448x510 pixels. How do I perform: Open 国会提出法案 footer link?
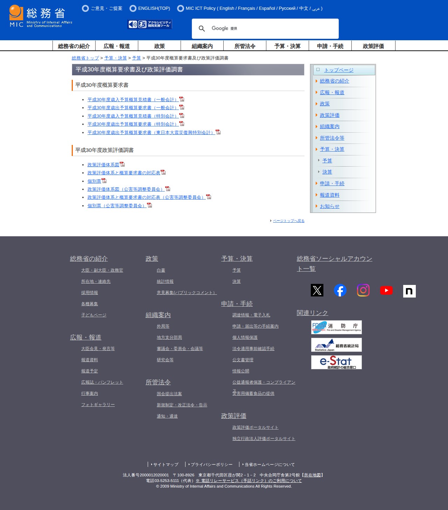pyautogui.click(x=169, y=394)
